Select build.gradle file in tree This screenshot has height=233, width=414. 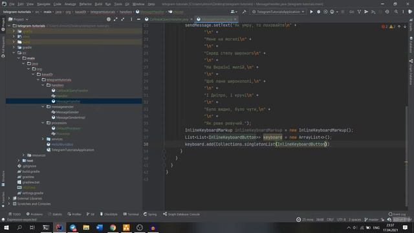(30, 172)
